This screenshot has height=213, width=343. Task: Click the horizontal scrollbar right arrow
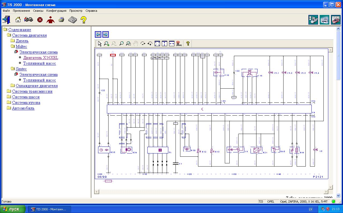pos(326,192)
